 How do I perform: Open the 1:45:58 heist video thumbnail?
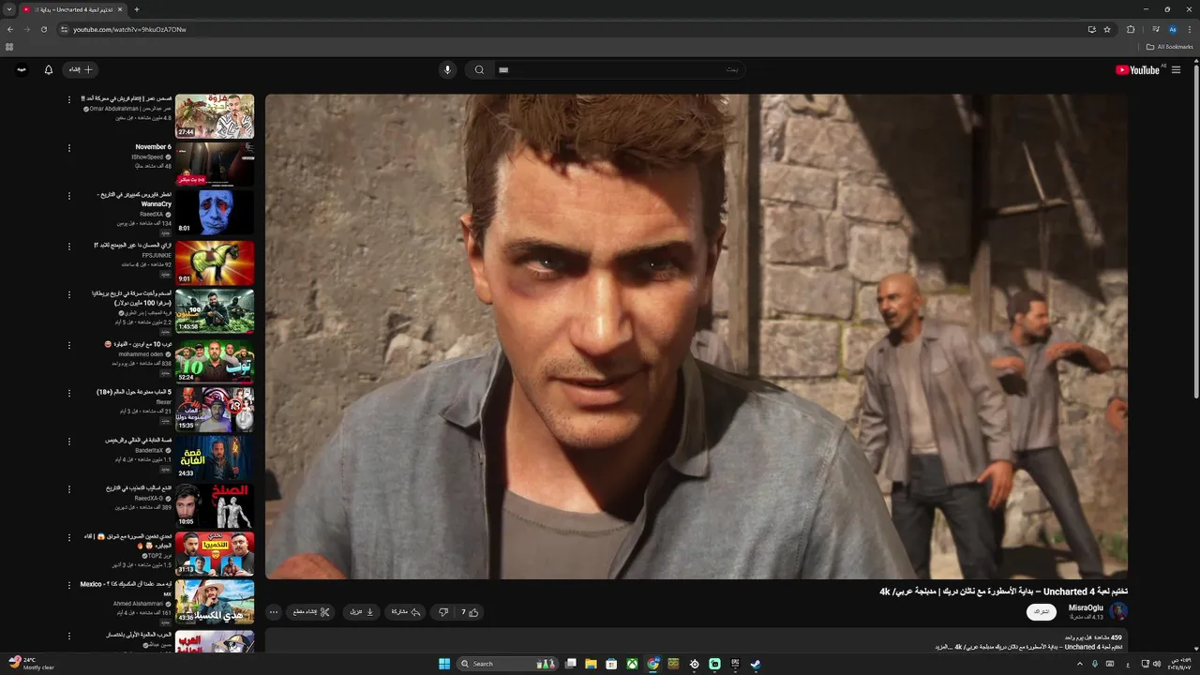pyautogui.click(x=215, y=311)
